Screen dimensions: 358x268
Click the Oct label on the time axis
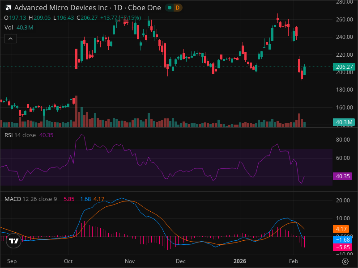(68, 261)
